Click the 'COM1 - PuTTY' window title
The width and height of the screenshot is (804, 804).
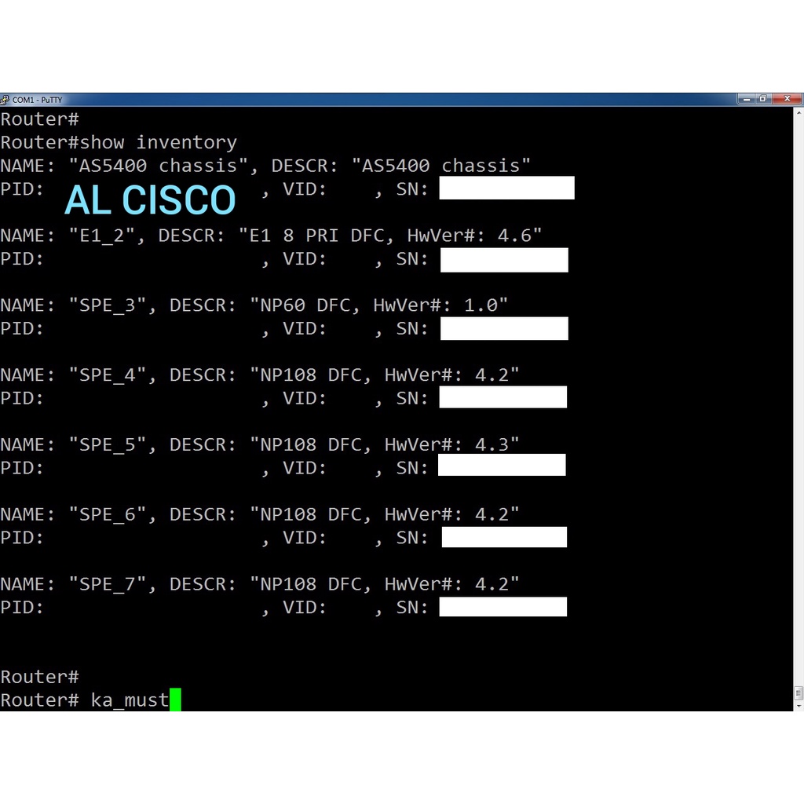[37, 100]
